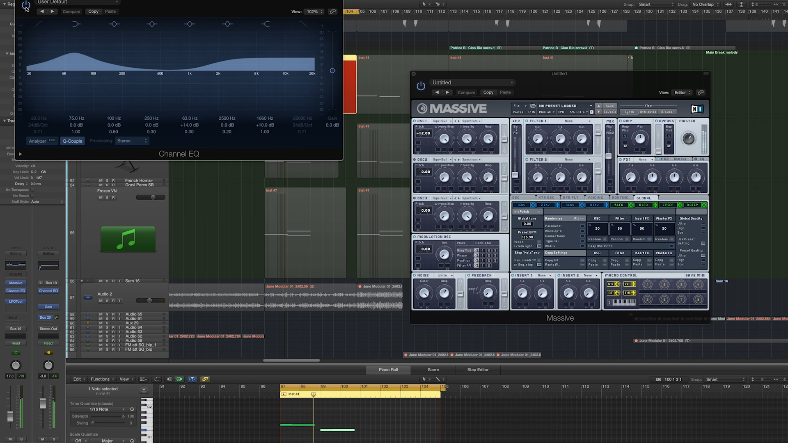Click green music note track icon
788x443 pixels.
tap(128, 239)
